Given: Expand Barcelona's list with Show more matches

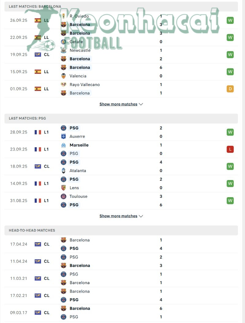Looking at the screenshot, I should tap(121, 104).
